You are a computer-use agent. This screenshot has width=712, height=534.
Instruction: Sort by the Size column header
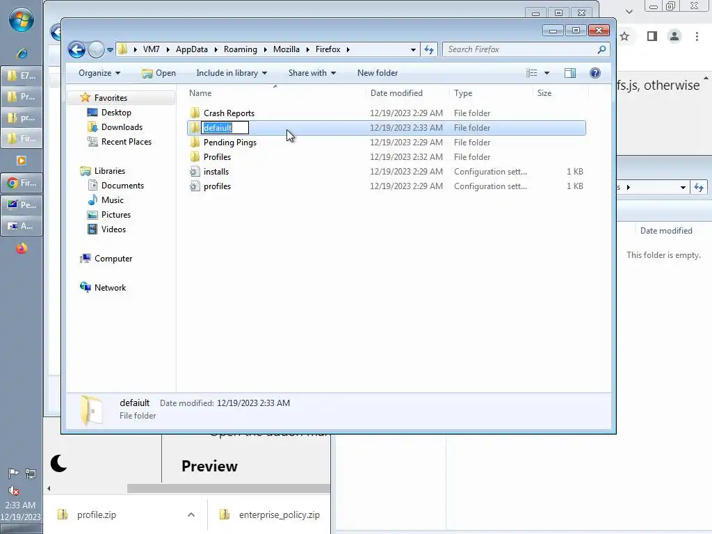click(544, 93)
